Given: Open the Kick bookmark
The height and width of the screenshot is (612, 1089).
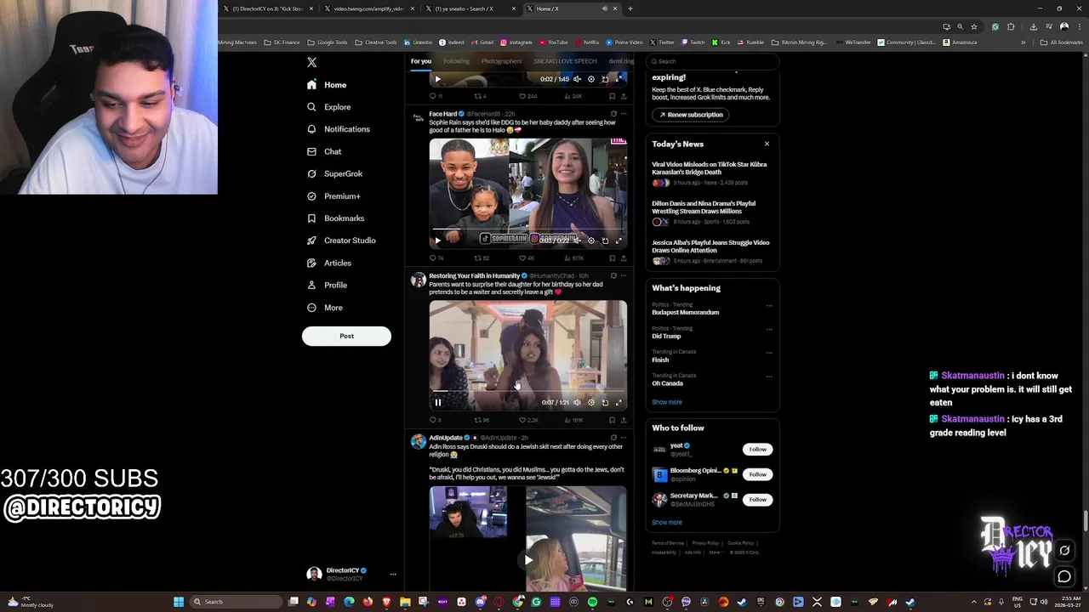Looking at the screenshot, I should [721, 42].
